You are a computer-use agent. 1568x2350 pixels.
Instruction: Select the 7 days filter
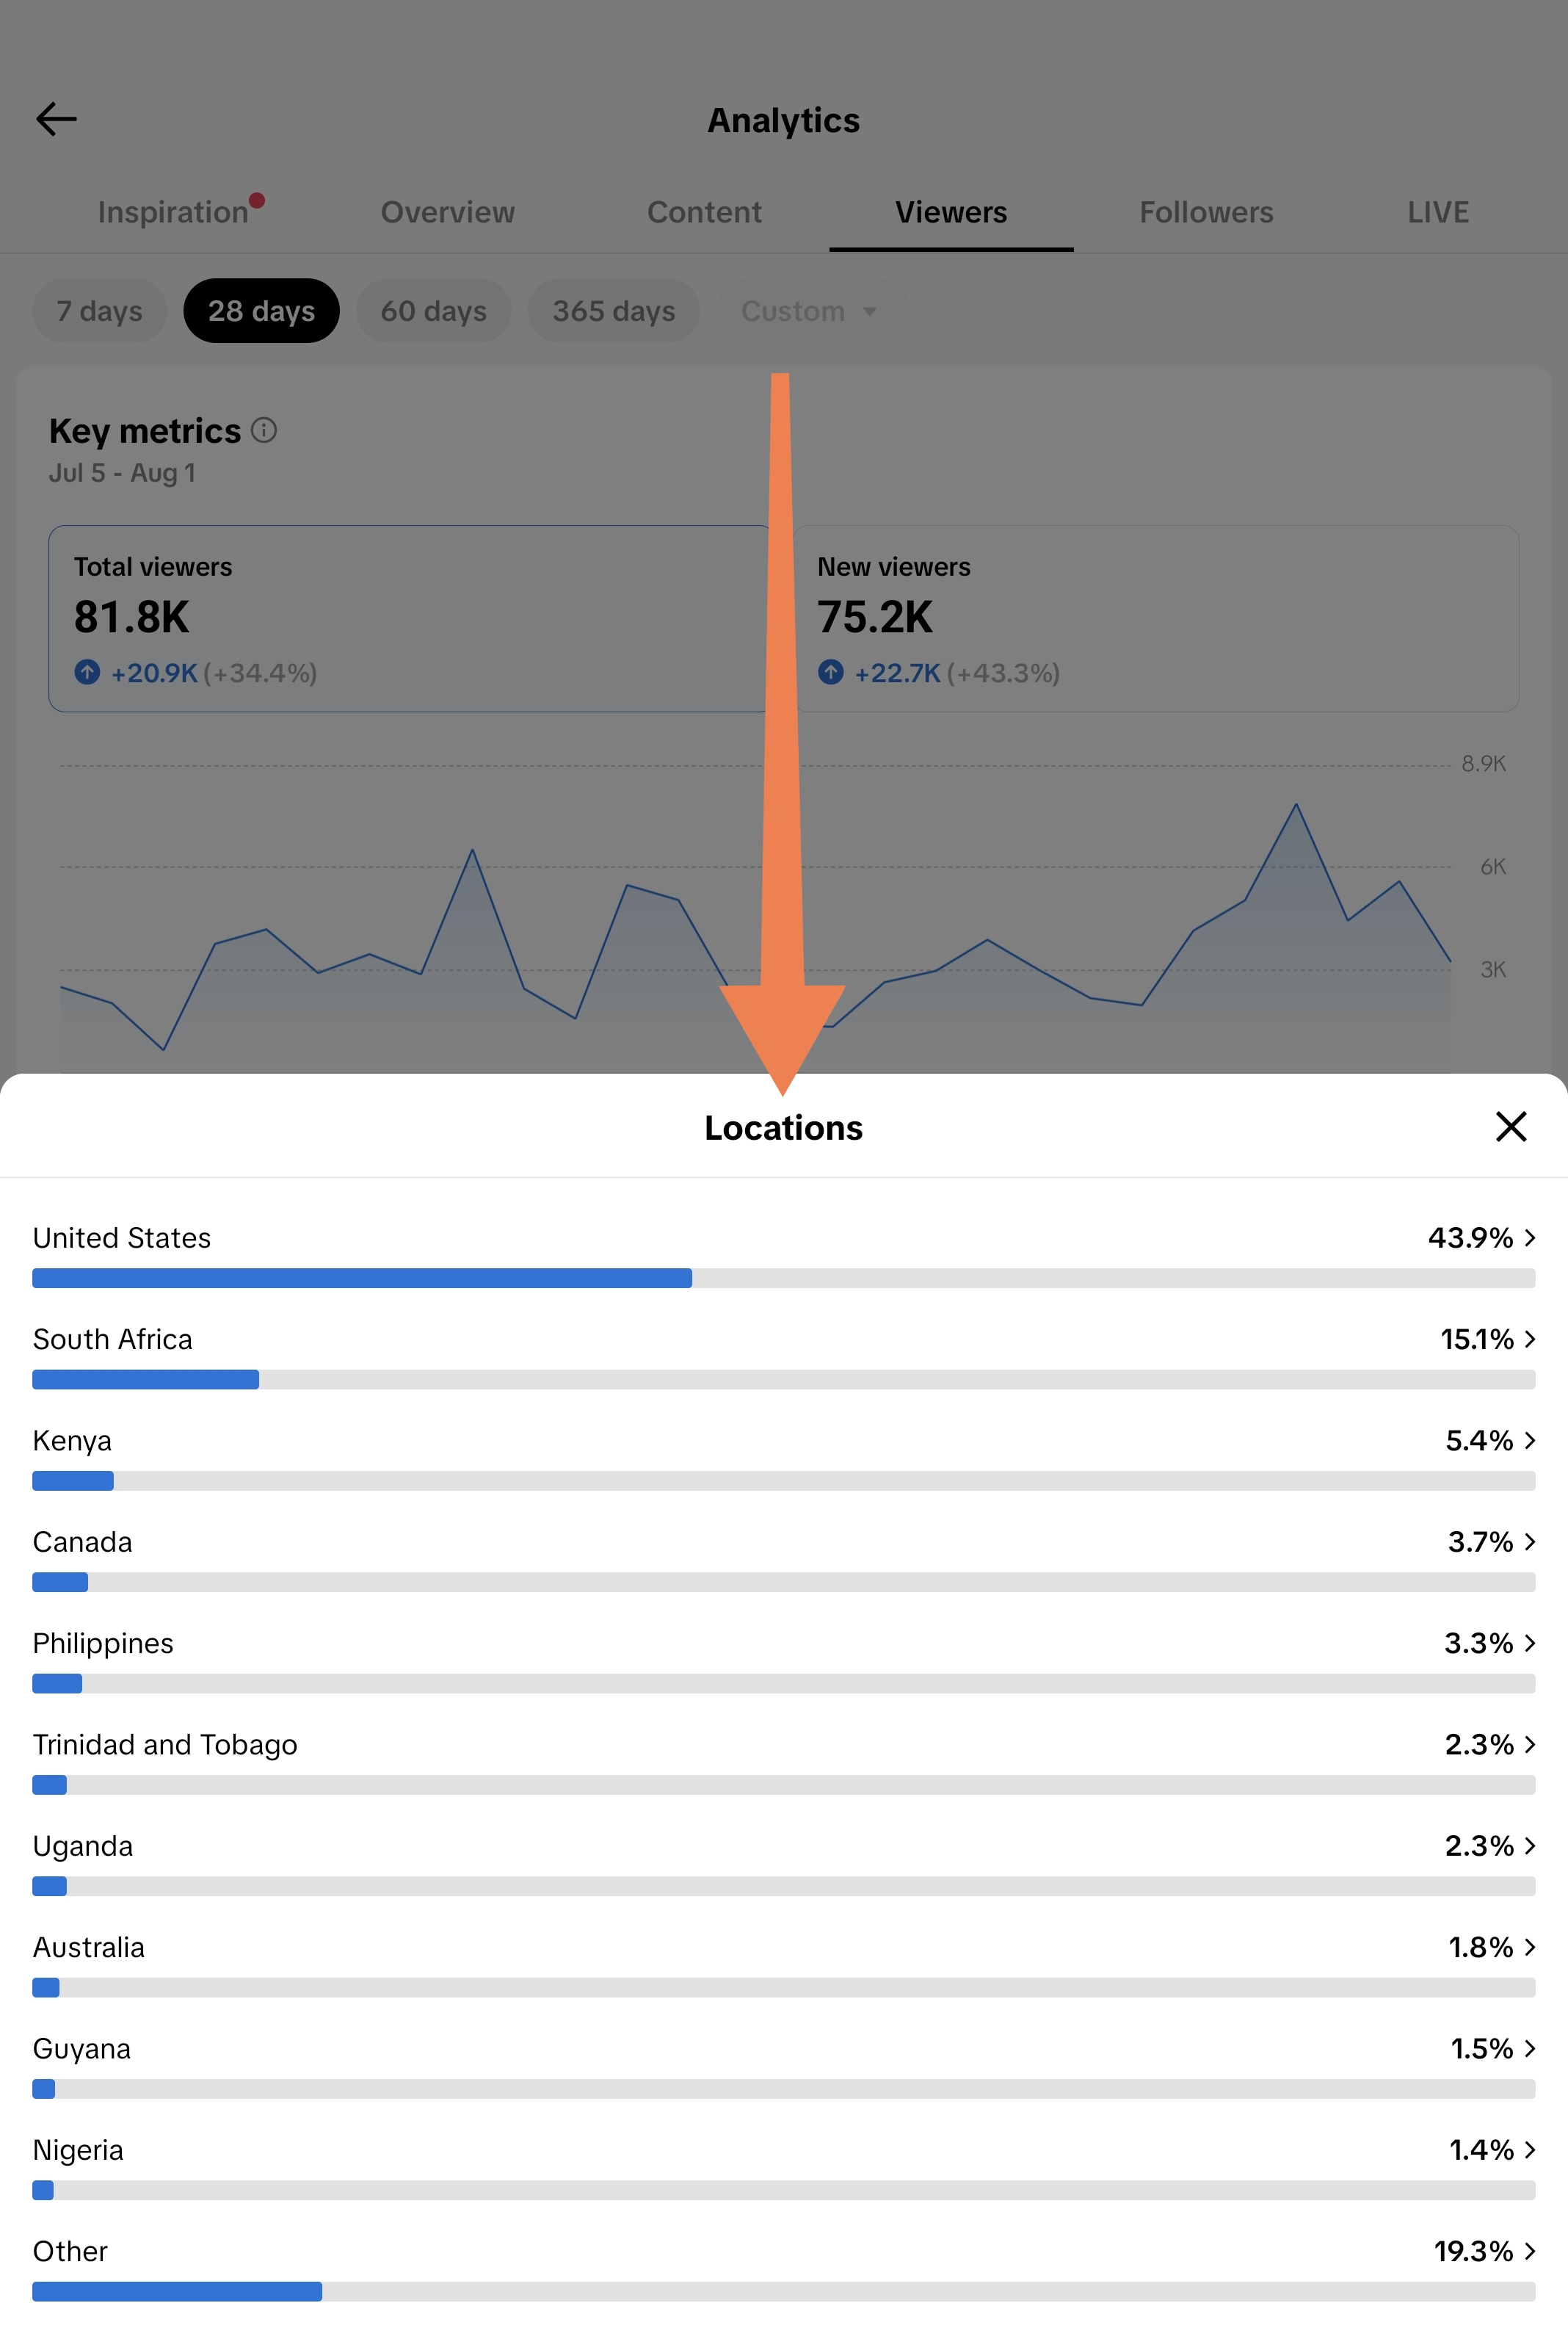point(99,311)
